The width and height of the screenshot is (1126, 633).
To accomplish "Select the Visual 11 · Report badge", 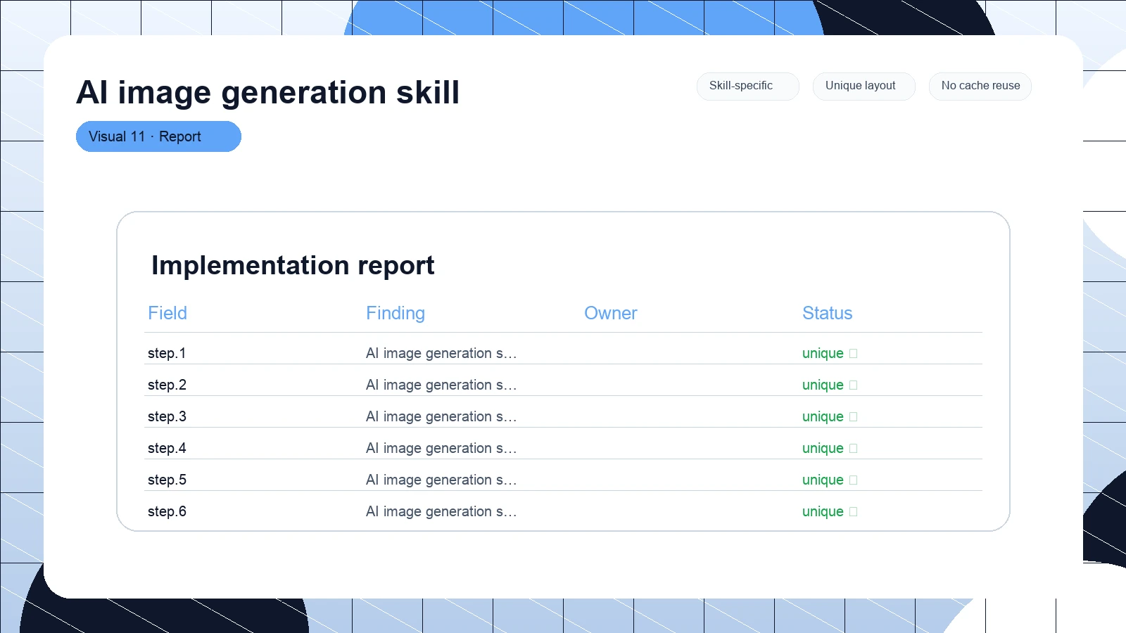I will [158, 136].
